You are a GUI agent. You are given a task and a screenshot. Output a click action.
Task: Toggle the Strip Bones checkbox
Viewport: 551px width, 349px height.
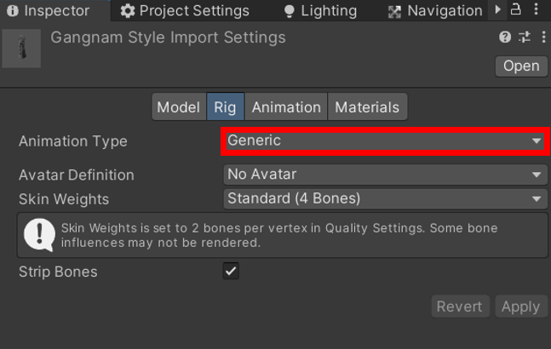(x=231, y=271)
